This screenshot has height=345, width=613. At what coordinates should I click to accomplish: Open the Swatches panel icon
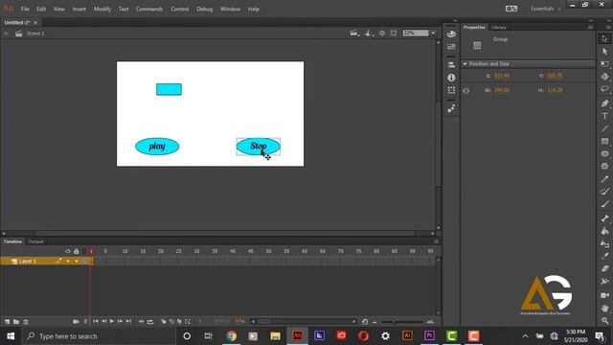(x=451, y=47)
